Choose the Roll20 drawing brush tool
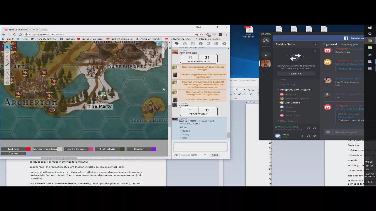Viewport: 376px width, 211px height. [7, 56]
